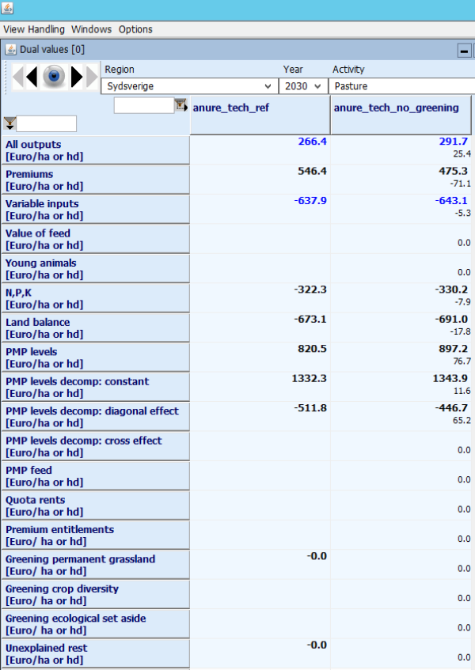Open the Windows menu
Viewport: 475px width, 670px height.
click(x=91, y=29)
